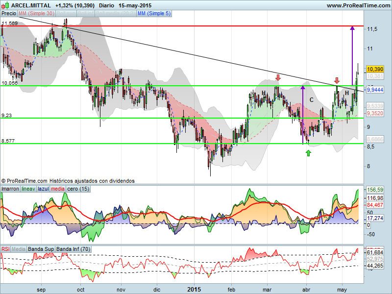Click the Diario timeframe label

click(106, 5)
